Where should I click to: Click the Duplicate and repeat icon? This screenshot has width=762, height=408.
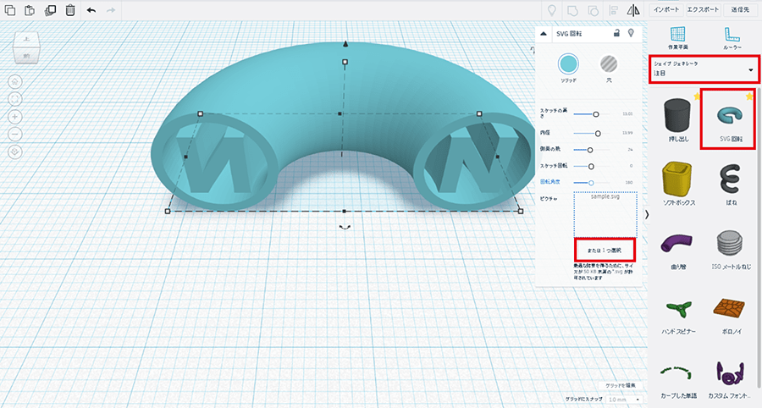[50, 9]
